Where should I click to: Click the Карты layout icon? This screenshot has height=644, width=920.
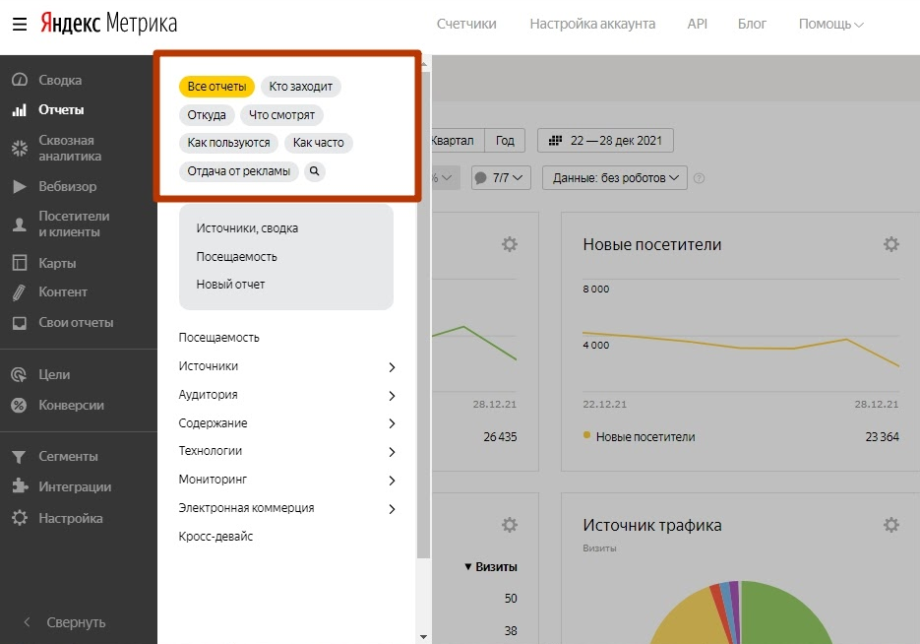20,262
